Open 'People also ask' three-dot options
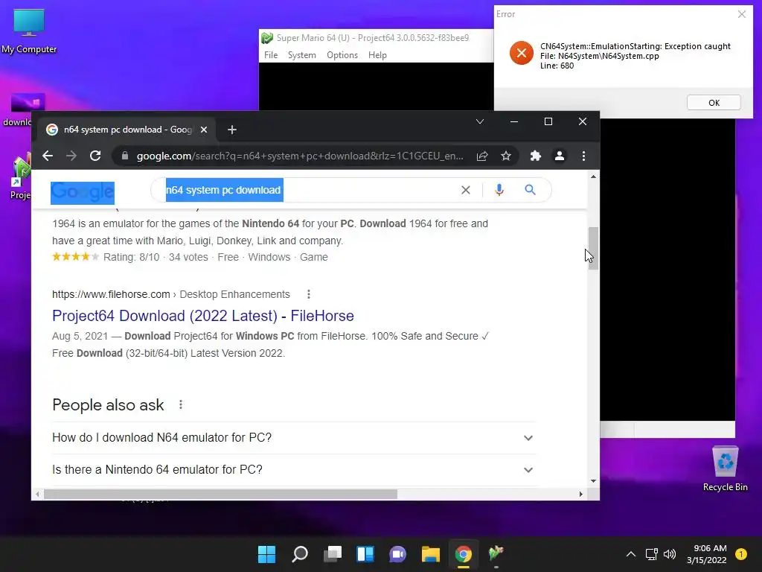762x572 pixels. point(181,404)
